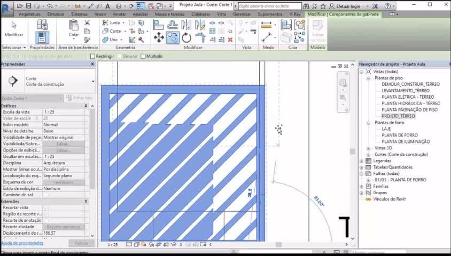Open the type properties icon above Propriedades

[x=42, y=25]
